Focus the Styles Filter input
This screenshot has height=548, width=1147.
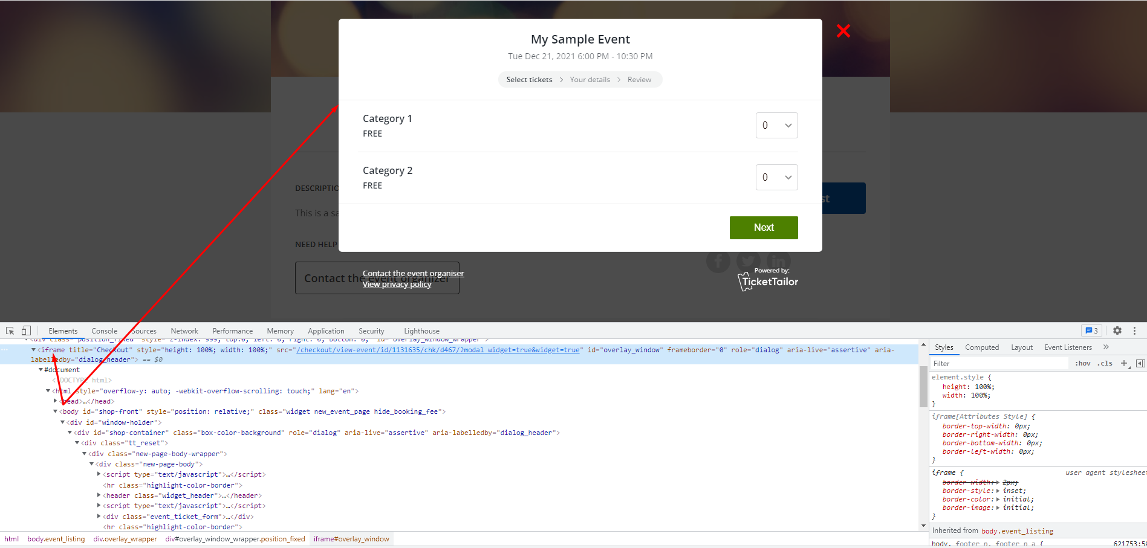point(999,363)
